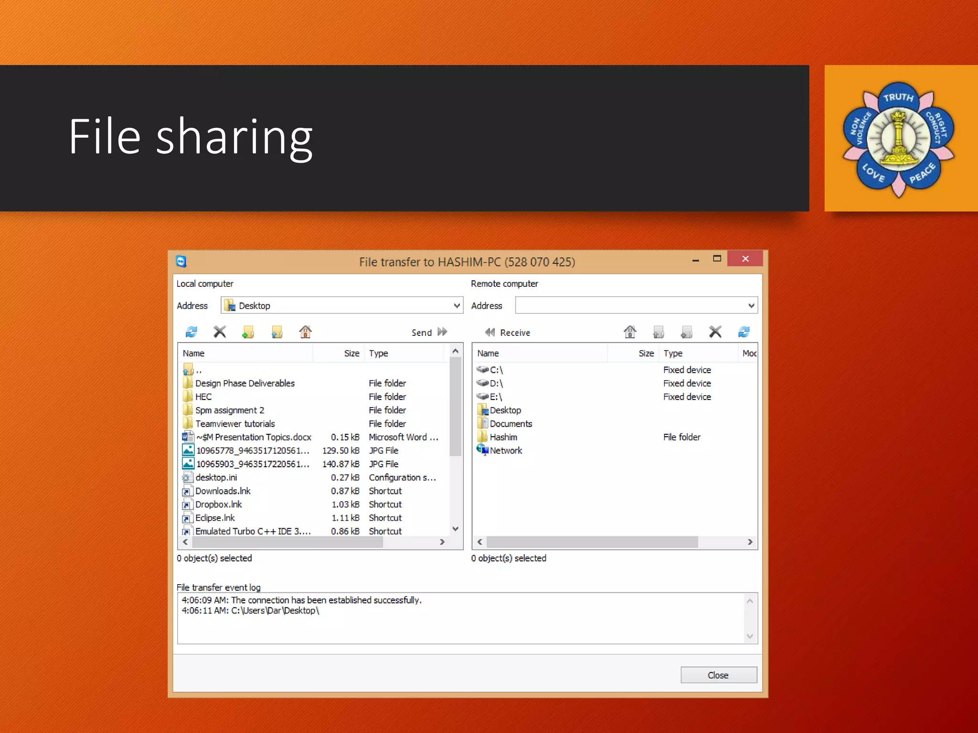Click the Receive arrows button
Image resolution: width=978 pixels, height=733 pixels.
point(489,332)
